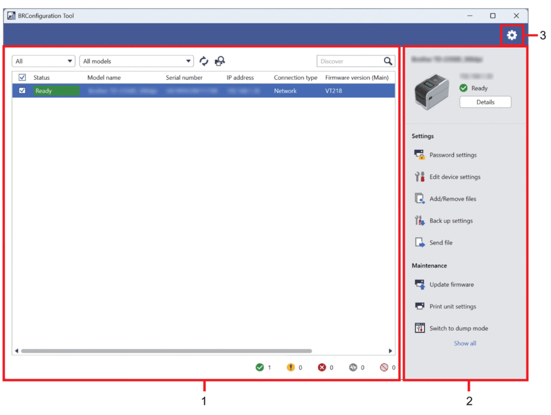Expand the All models dropdown
This screenshot has height=415, width=551.
(136, 61)
